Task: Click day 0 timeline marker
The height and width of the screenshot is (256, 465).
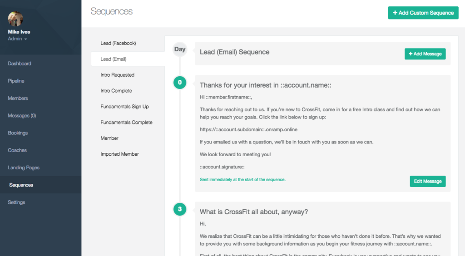Action: click(x=180, y=82)
